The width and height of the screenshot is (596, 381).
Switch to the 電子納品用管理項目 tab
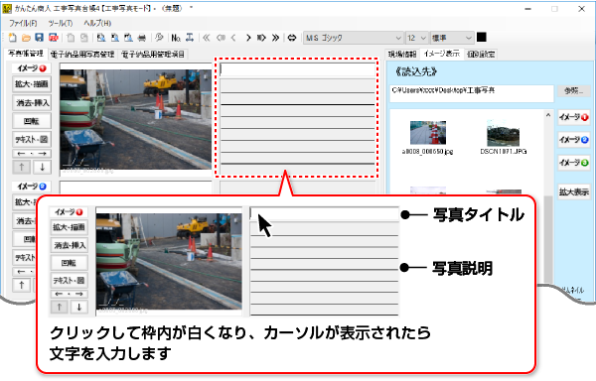tap(153, 55)
